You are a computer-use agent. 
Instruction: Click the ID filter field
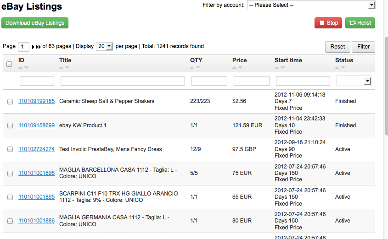(x=37, y=81)
